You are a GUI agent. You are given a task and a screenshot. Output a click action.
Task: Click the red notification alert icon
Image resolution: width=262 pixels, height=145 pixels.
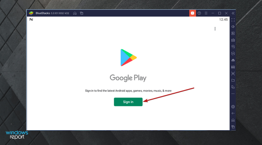(192, 13)
